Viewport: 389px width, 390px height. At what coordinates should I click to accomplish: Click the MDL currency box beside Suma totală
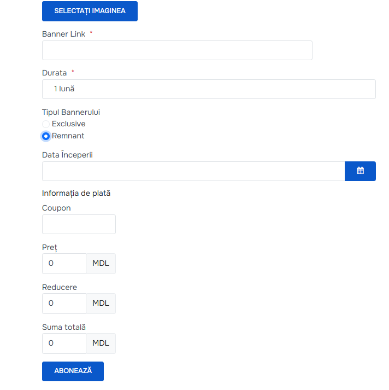(101, 344)
